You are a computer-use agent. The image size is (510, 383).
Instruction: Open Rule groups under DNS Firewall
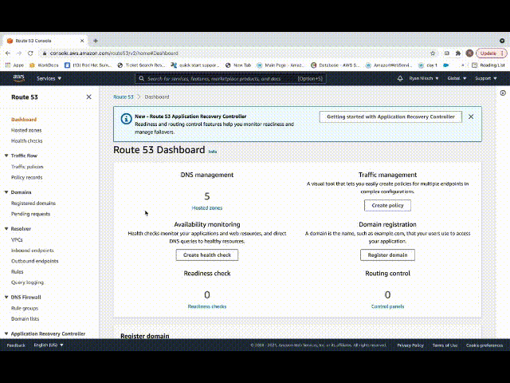coord(25,308)
